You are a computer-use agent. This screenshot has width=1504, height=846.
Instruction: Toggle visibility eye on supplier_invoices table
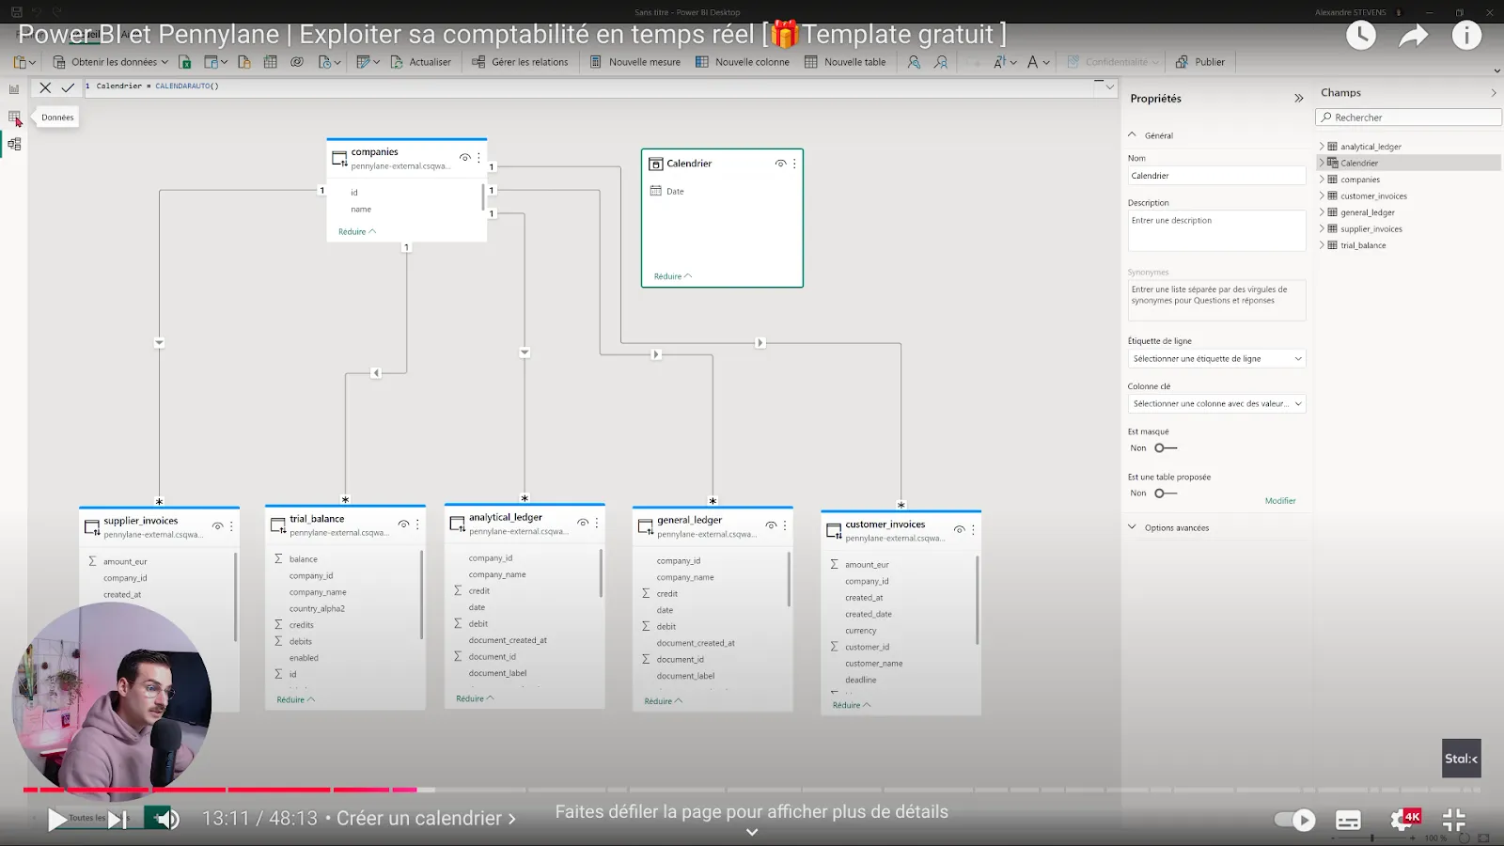(217, 526)
